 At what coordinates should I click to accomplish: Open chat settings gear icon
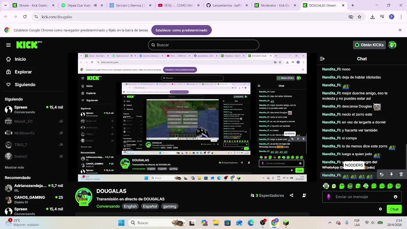(x=380, y=209)
